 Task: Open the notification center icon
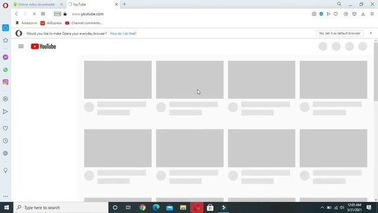coord(369,208)
